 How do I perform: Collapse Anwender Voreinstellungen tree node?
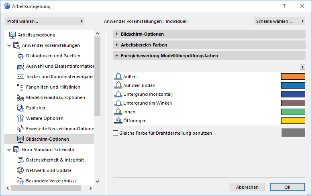pos(9,45)
